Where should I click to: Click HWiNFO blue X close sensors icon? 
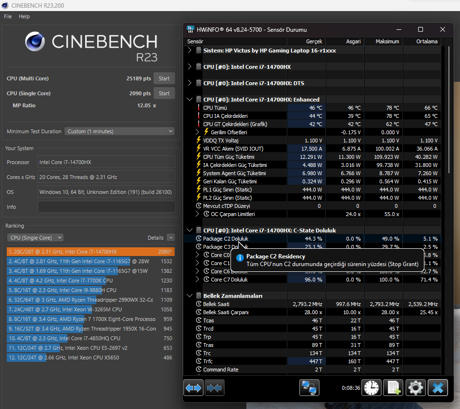(438, 388)
